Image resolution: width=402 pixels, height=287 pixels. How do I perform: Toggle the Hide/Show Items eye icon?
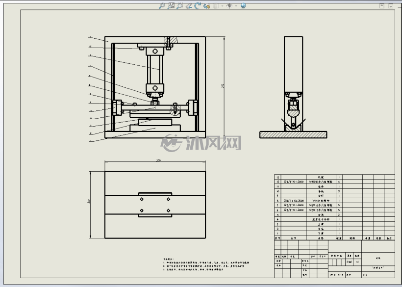pos(229,6)
